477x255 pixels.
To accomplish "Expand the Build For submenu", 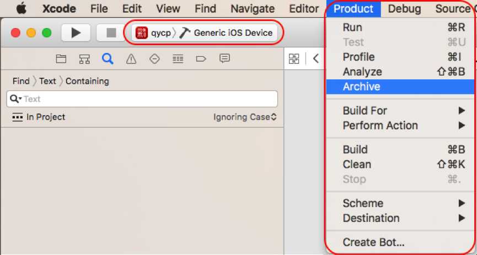I will (400, 110).
